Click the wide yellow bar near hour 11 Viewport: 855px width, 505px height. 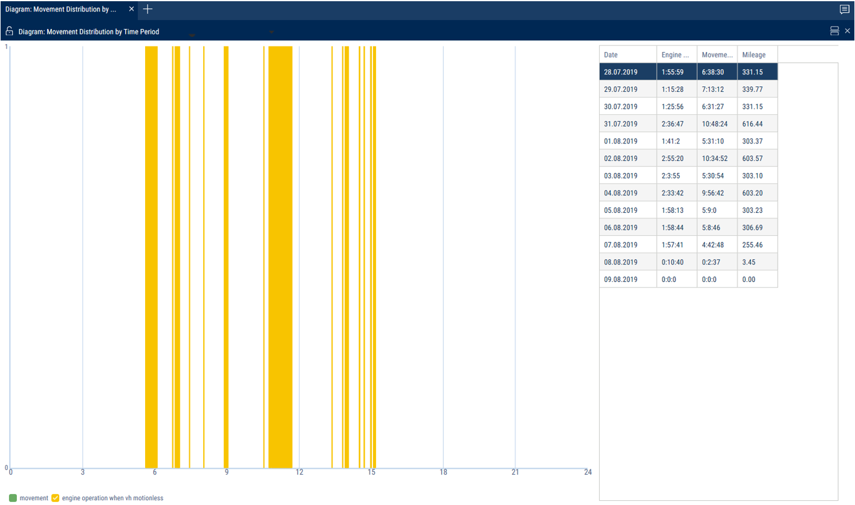[x=281, y=256]
